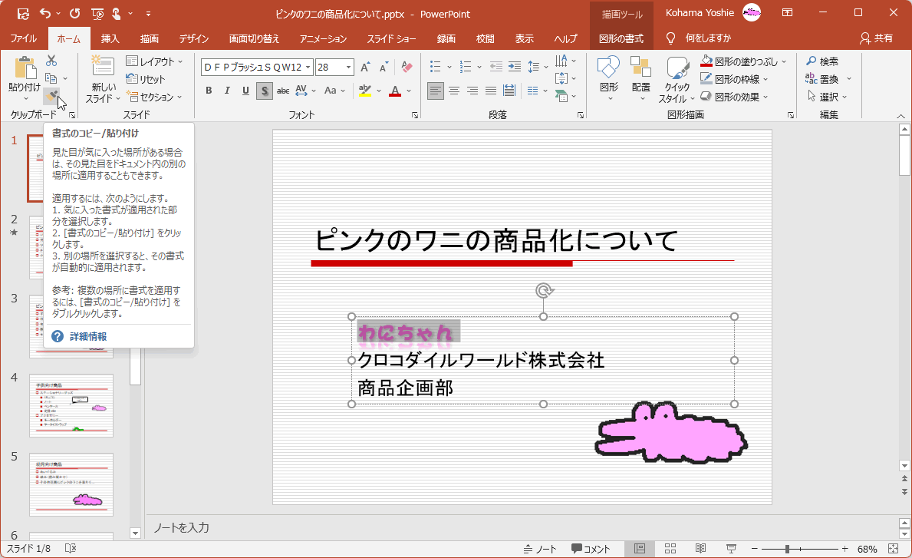Image resolution: width=912 pixels, height=558 pixels.
Task: Click the Share (共有) button
Action: 877,38
